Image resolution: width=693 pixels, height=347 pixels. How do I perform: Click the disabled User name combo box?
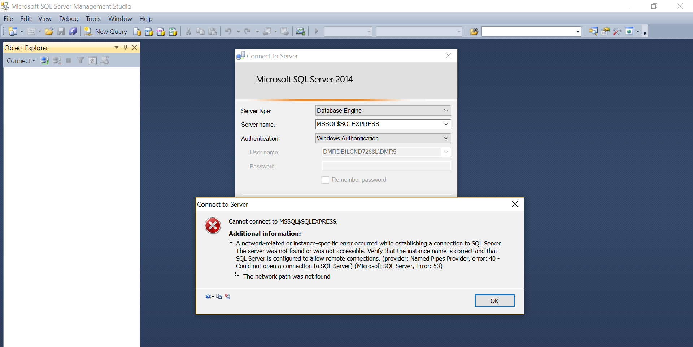[386, 152]
